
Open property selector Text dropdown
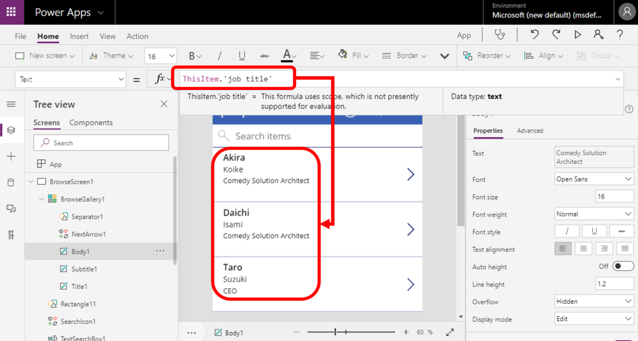click(71, 80)
